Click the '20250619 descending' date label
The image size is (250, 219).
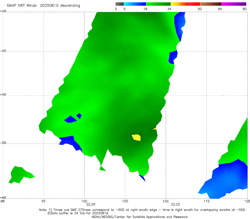click(x=60, y=6)
